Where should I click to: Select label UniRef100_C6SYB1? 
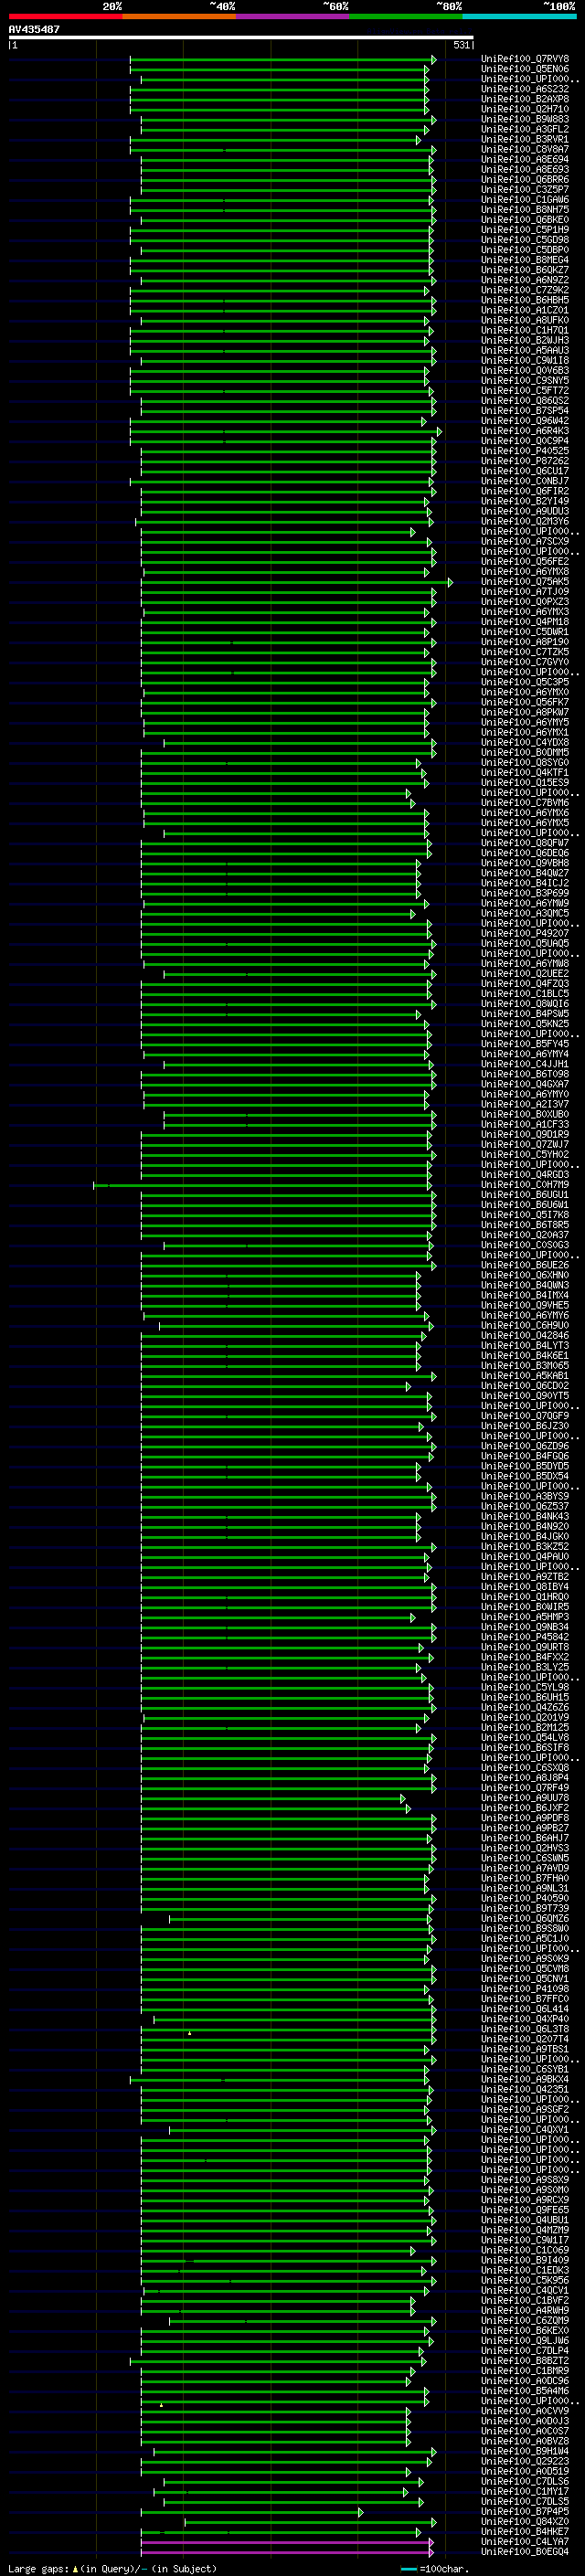click(524, 2070)
